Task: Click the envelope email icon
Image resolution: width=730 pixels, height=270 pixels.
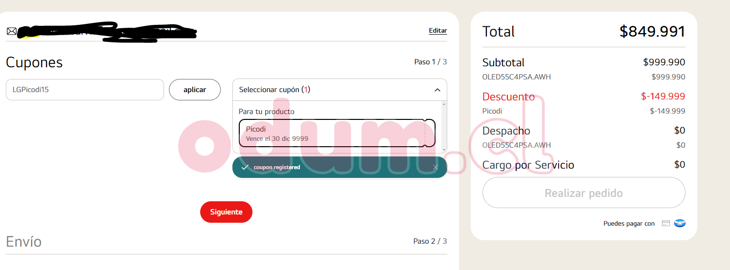Action: [x=11, y=31]
